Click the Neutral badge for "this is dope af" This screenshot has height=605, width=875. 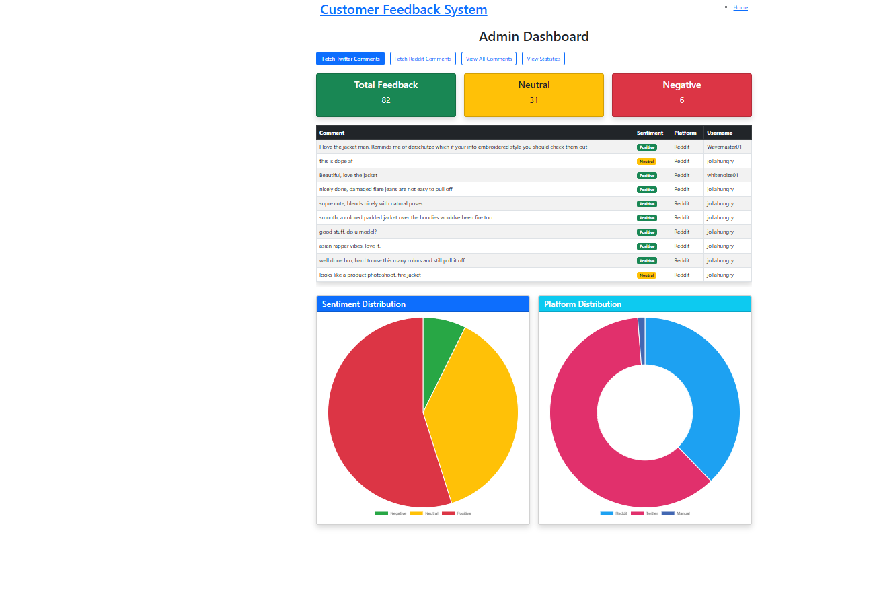(646, 162)
